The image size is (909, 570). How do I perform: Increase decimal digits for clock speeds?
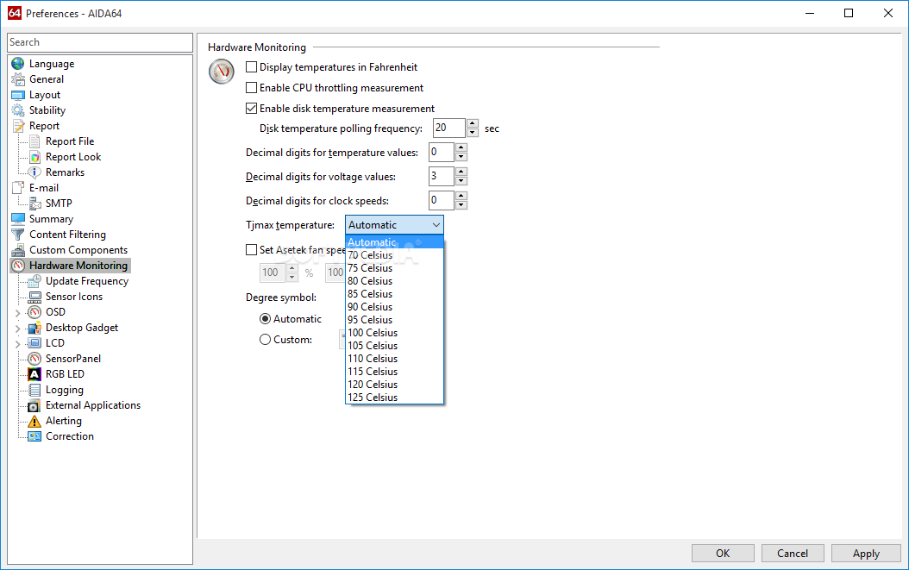point(461,196)
